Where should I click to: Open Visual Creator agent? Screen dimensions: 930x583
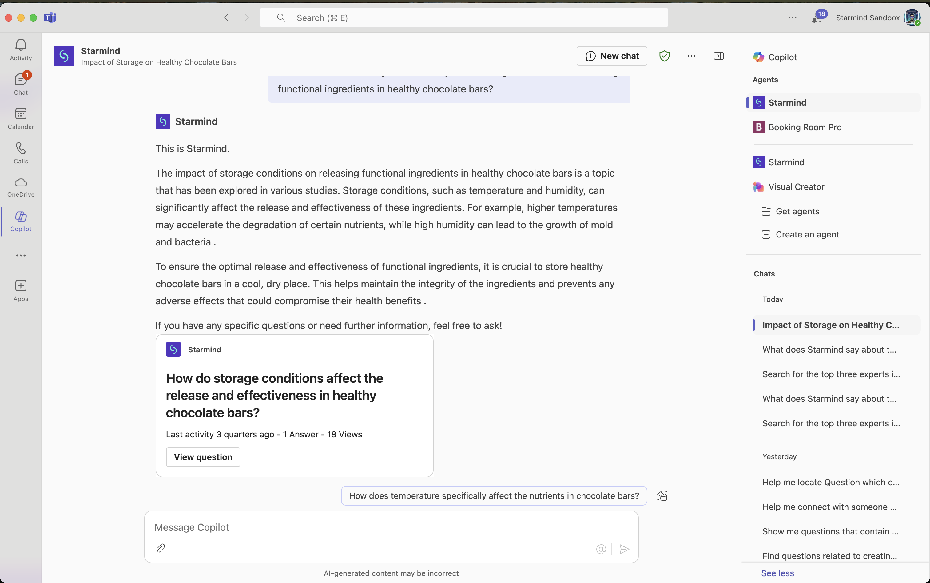point(796,187)
